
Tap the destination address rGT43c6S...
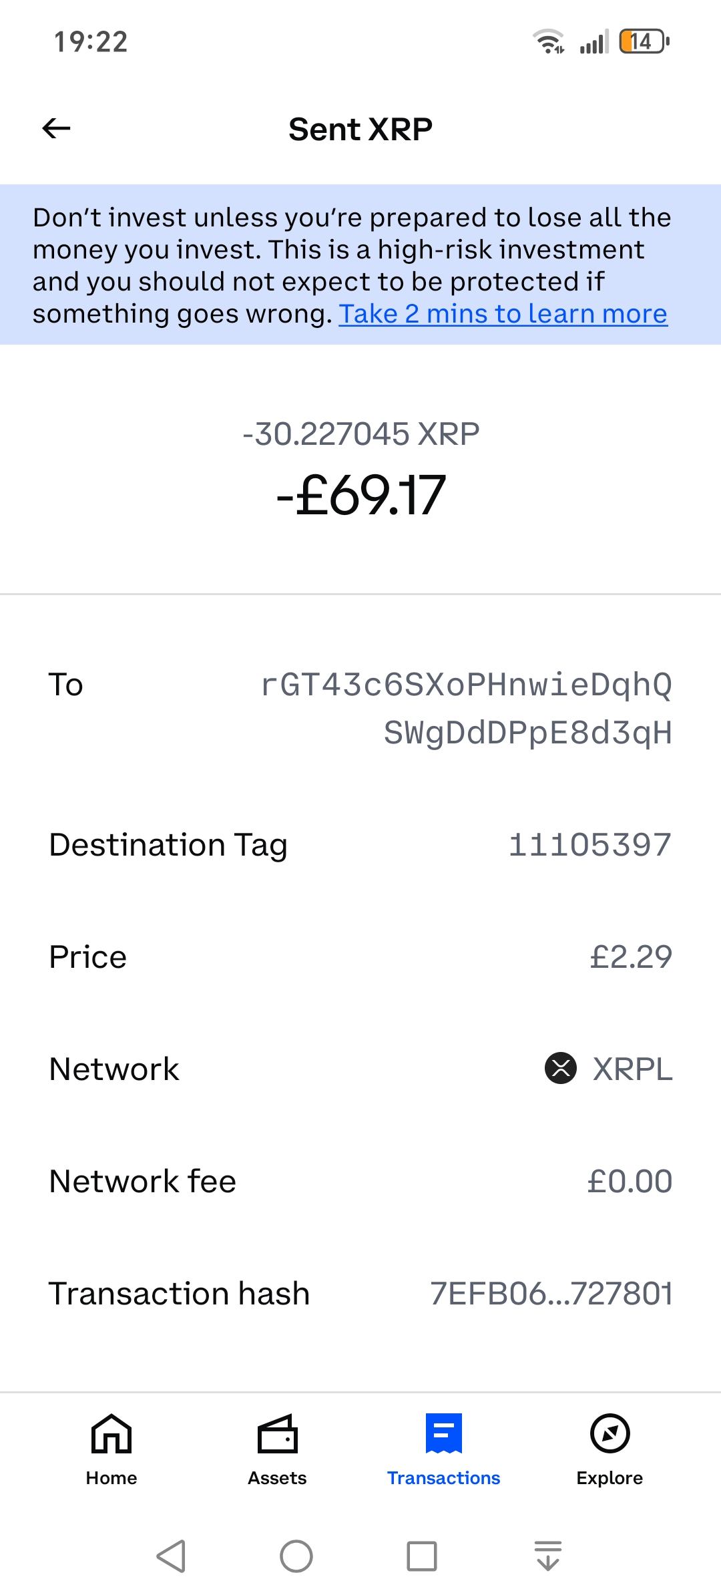466,709
